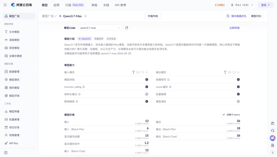Open the 模型 top navigation tab

pyautogui.click(x=45, y=5)
